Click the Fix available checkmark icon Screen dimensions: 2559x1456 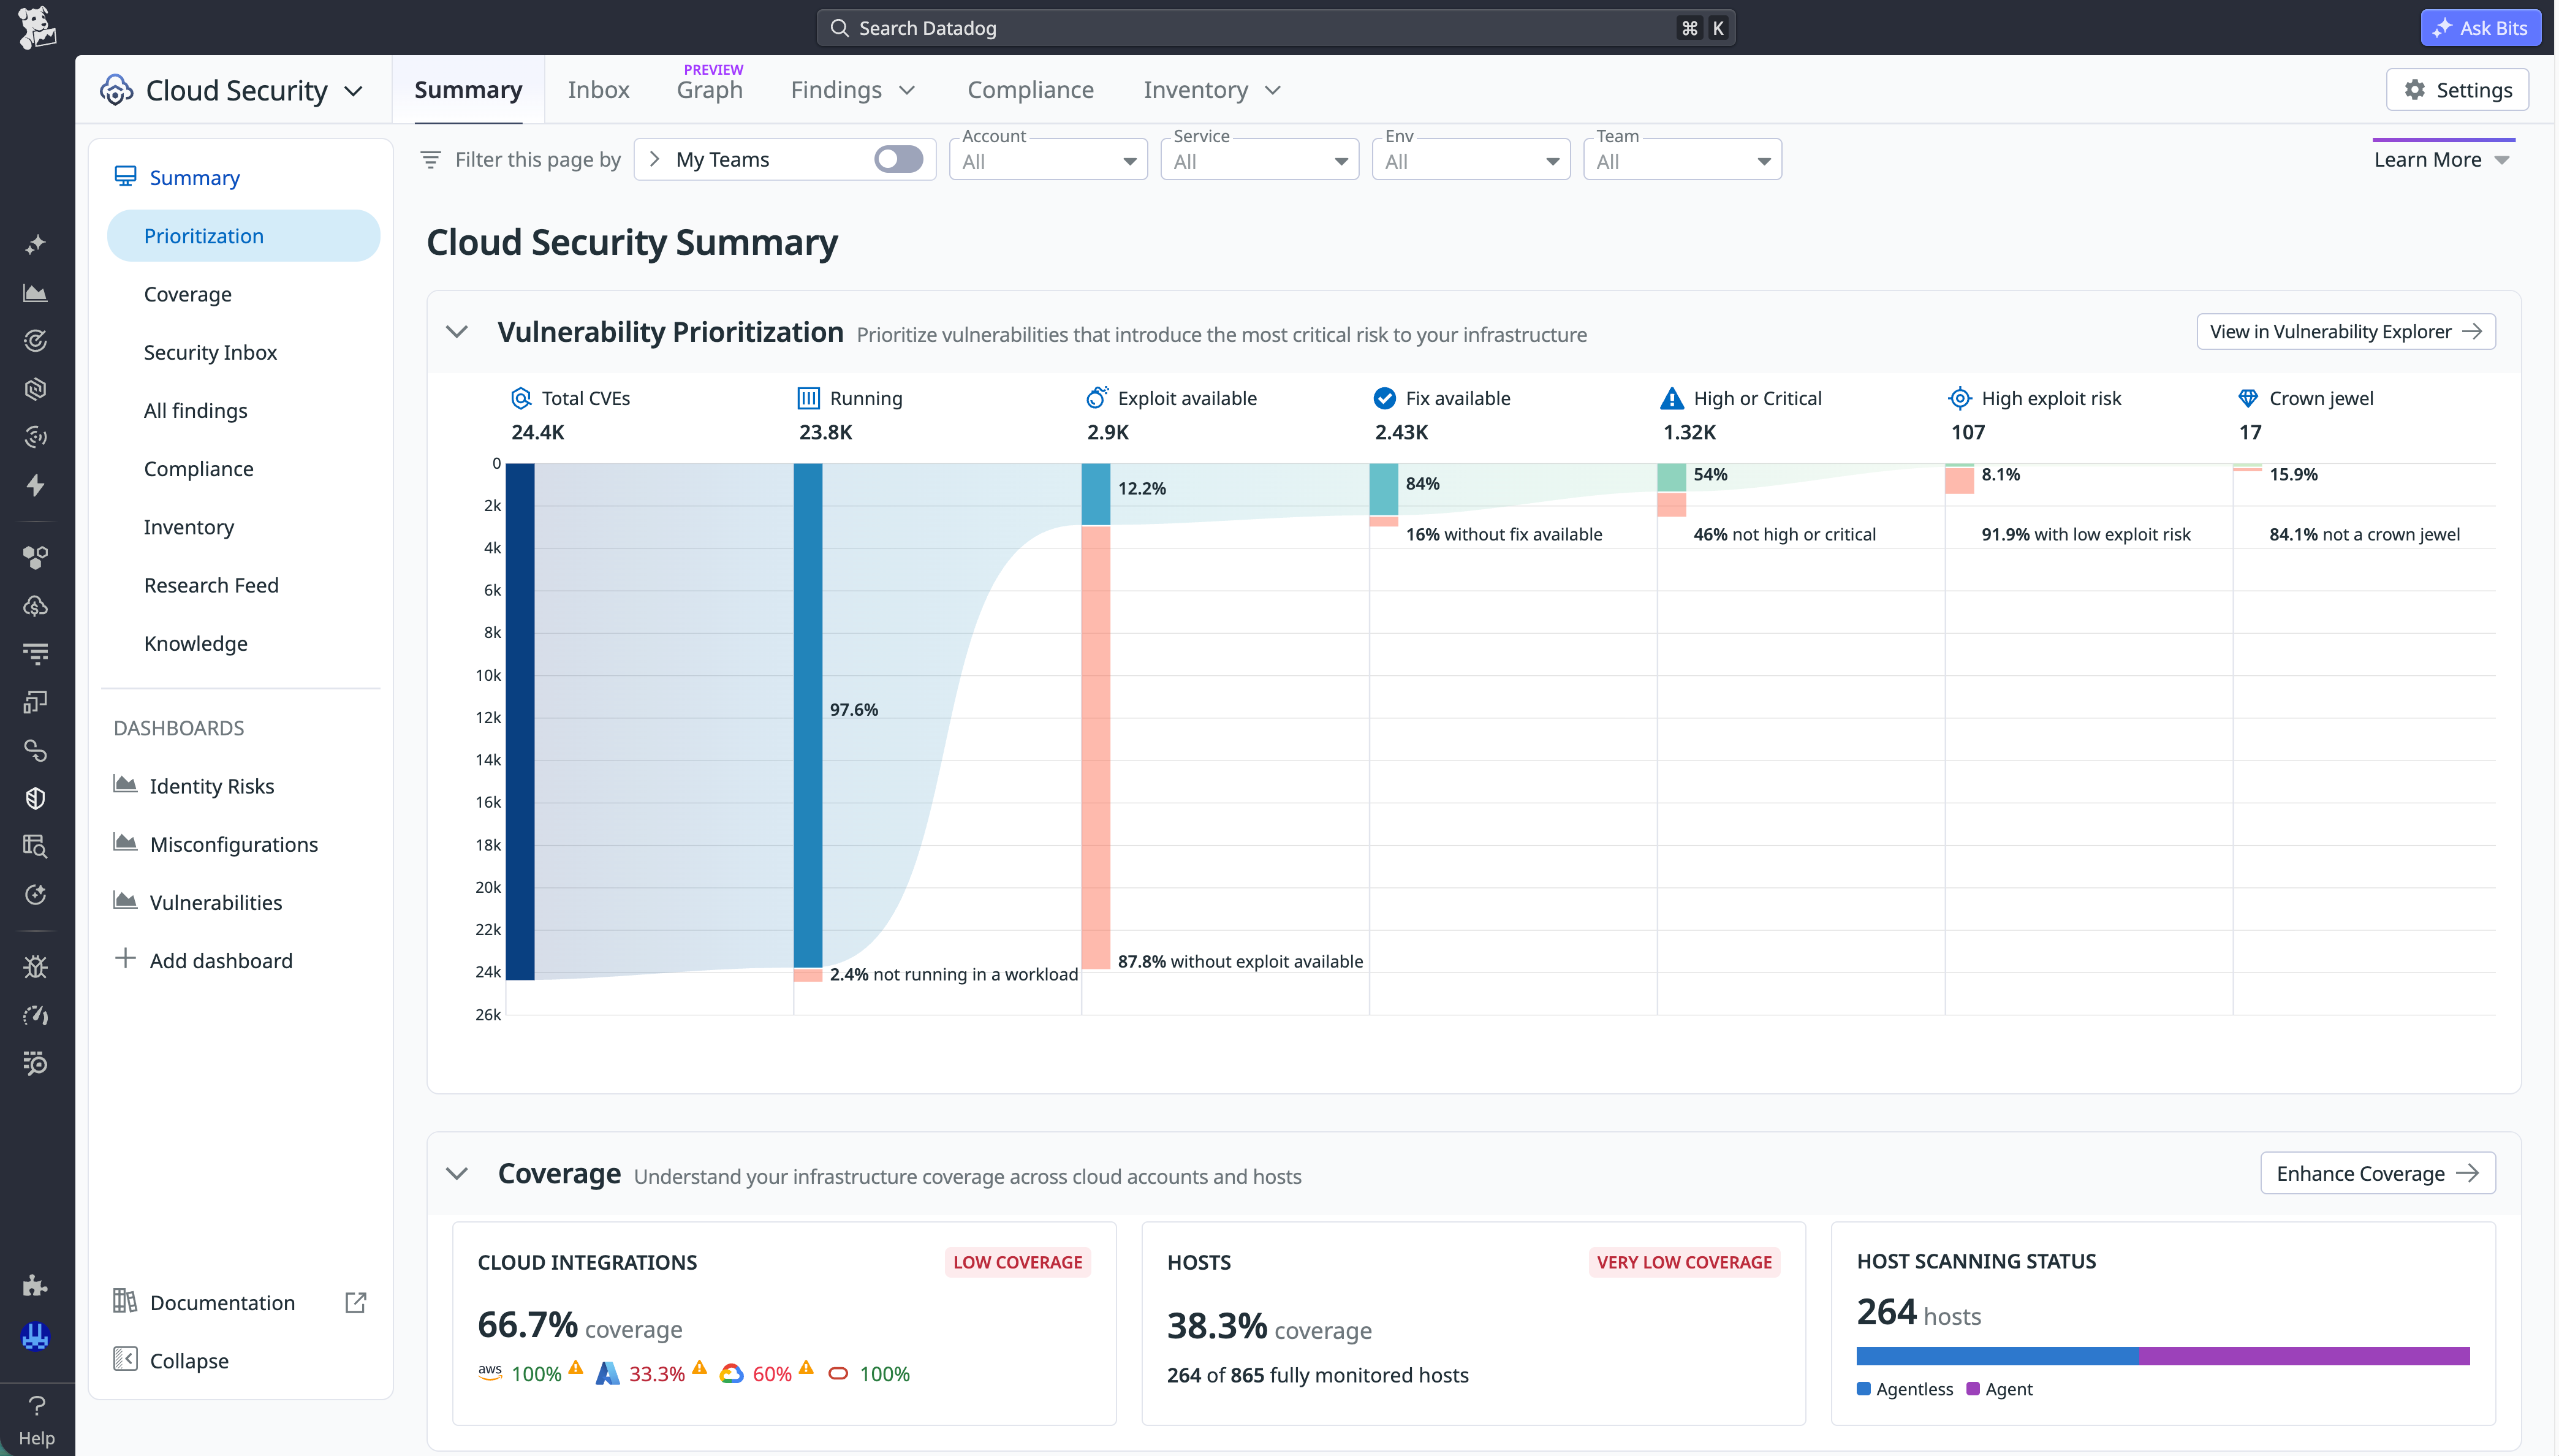pos(1384,398)
